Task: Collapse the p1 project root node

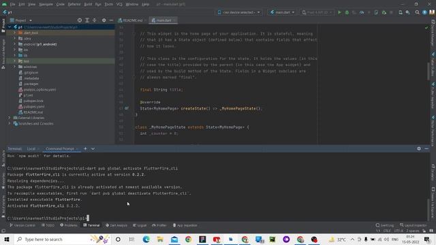Action: click(x=10, y=27)
